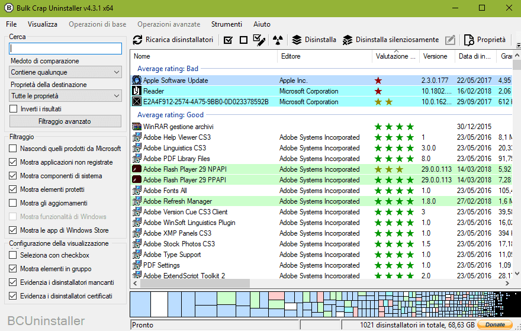
Task: Click the Cerca search input field
Action: (66, 49)
